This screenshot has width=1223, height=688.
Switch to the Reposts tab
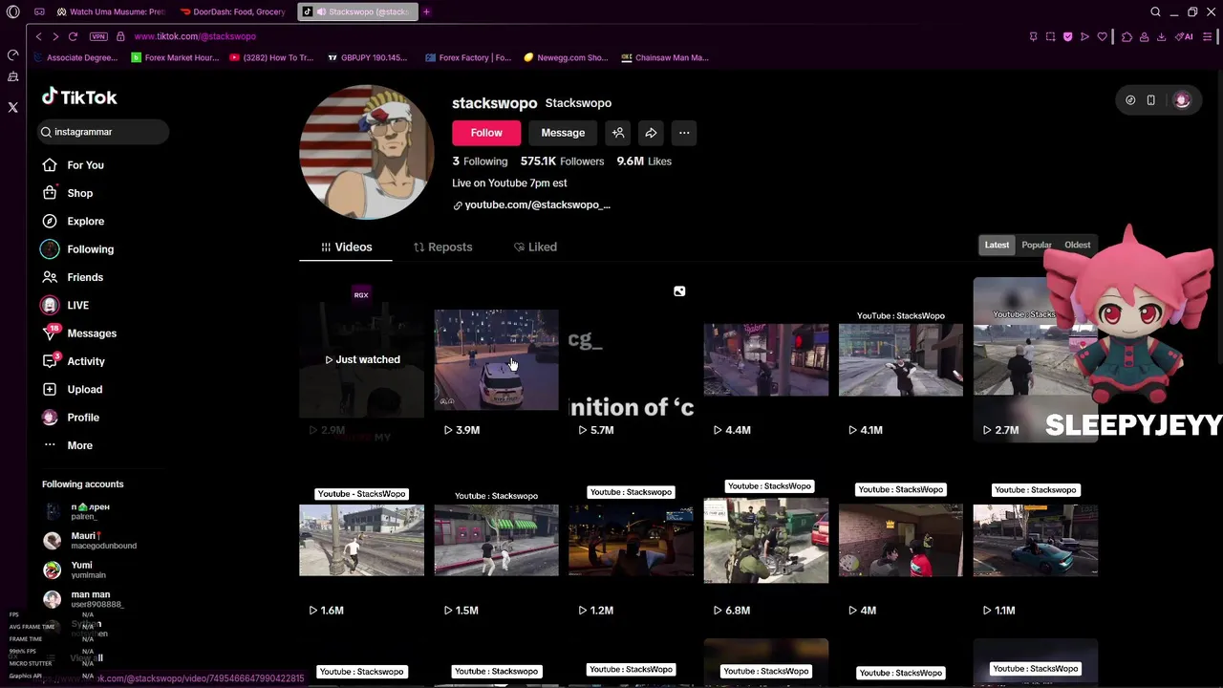click(442, 247)
